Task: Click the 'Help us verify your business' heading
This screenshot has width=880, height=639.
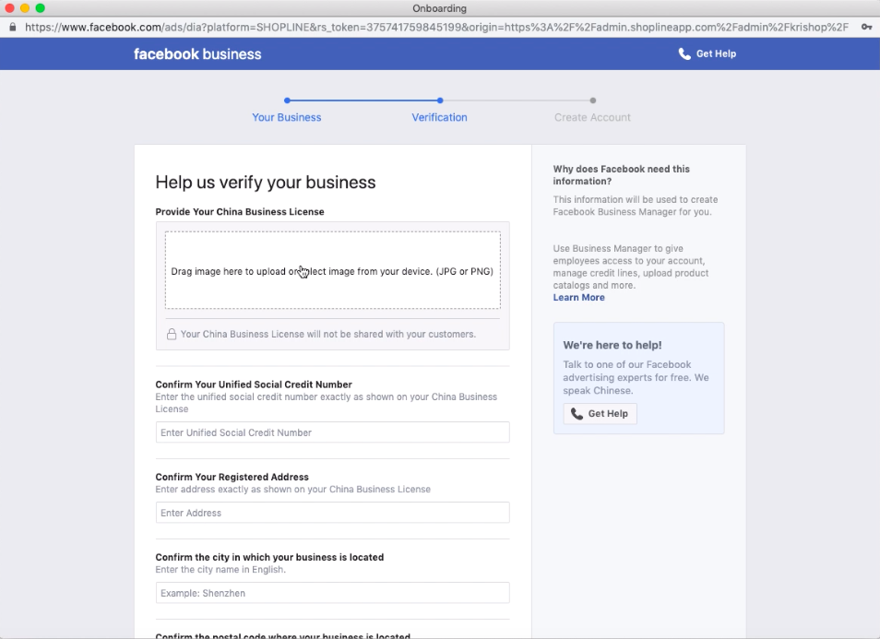Action: click(266, 183)
